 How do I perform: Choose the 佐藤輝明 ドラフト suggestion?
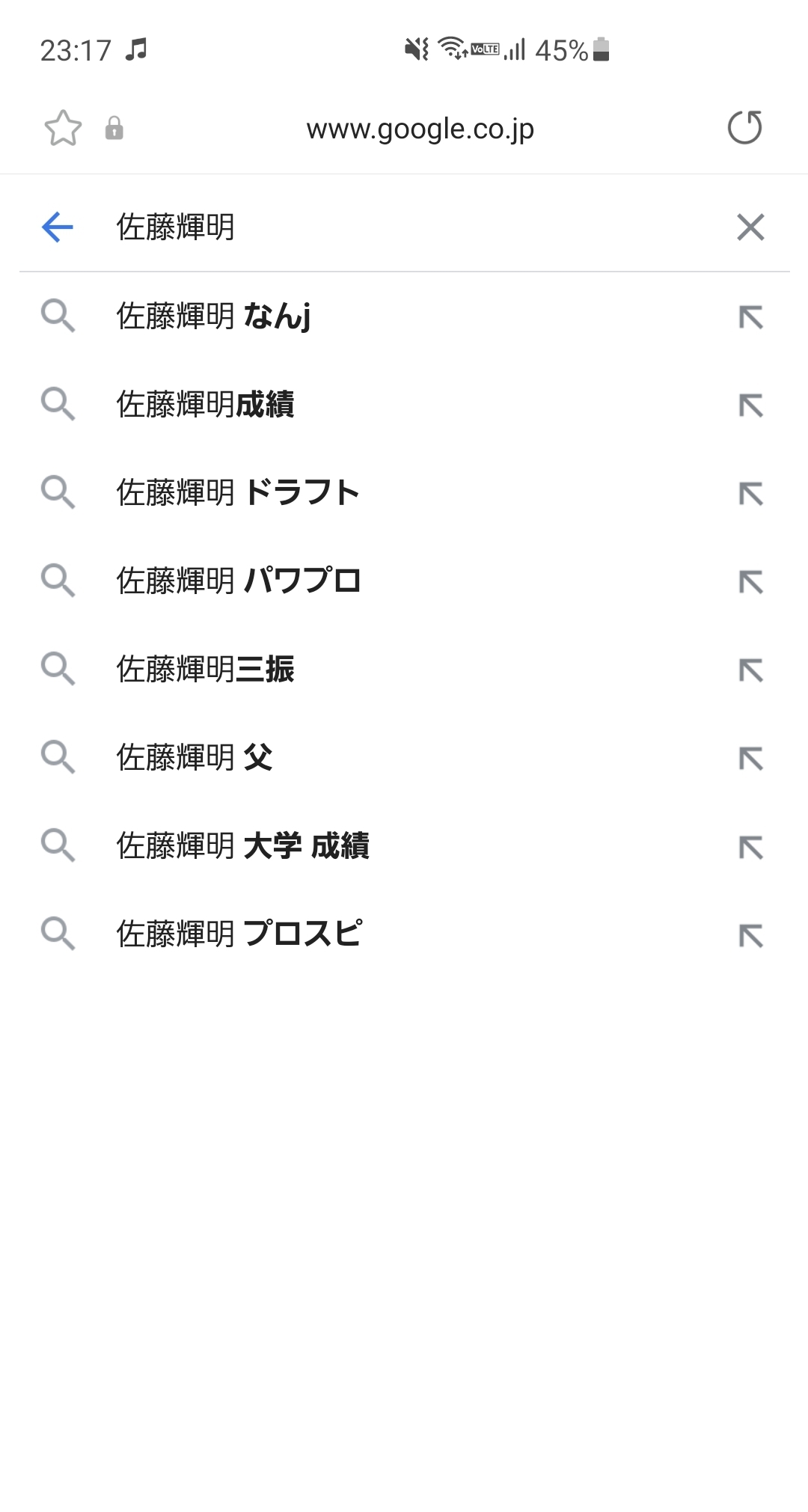238,492
